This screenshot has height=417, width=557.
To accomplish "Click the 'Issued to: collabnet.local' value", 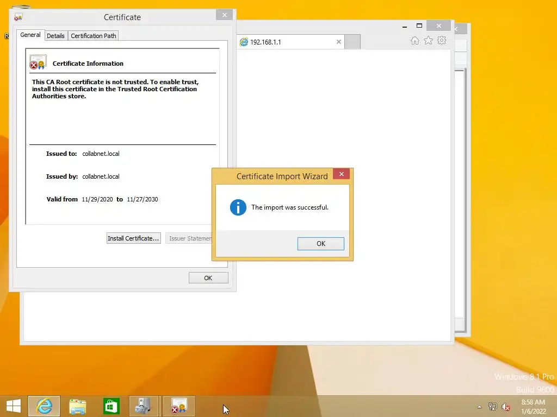I will point(101,154).
